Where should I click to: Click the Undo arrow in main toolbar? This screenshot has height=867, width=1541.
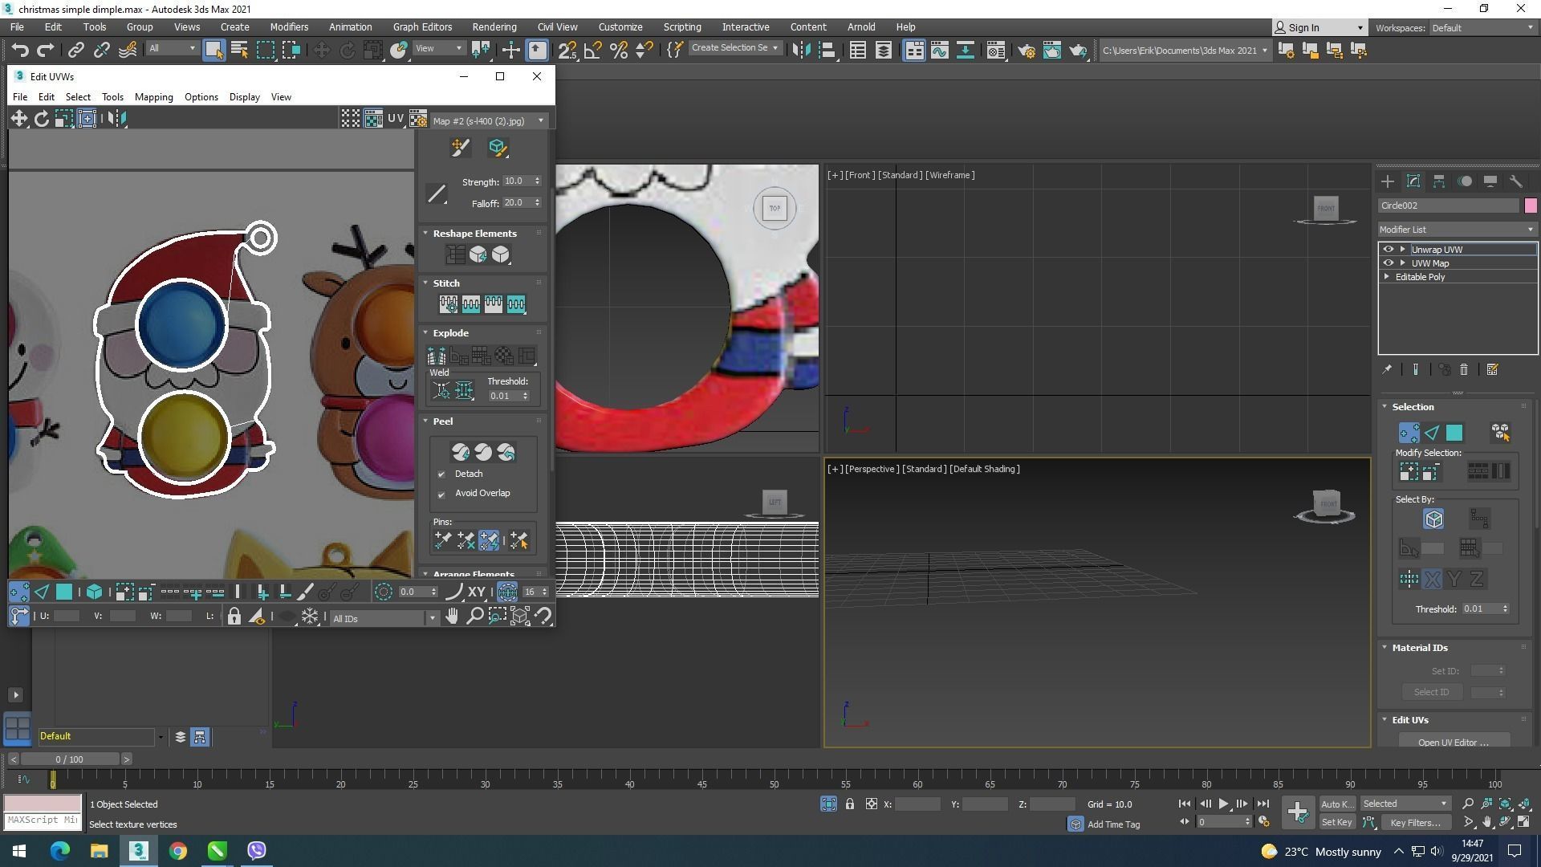coord(20,51)
